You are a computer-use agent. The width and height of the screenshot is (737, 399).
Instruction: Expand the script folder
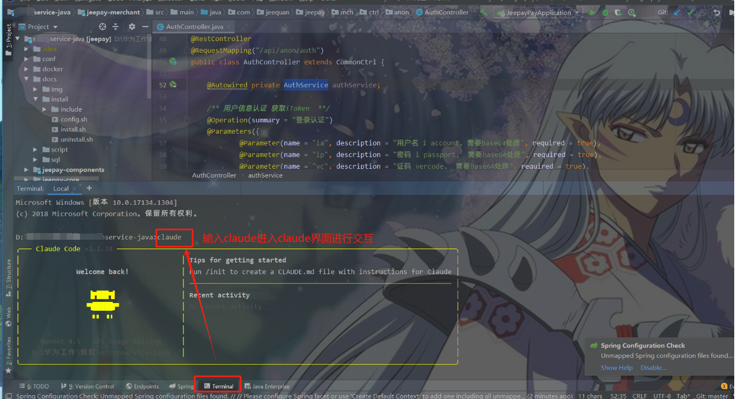tap(35, 149)
